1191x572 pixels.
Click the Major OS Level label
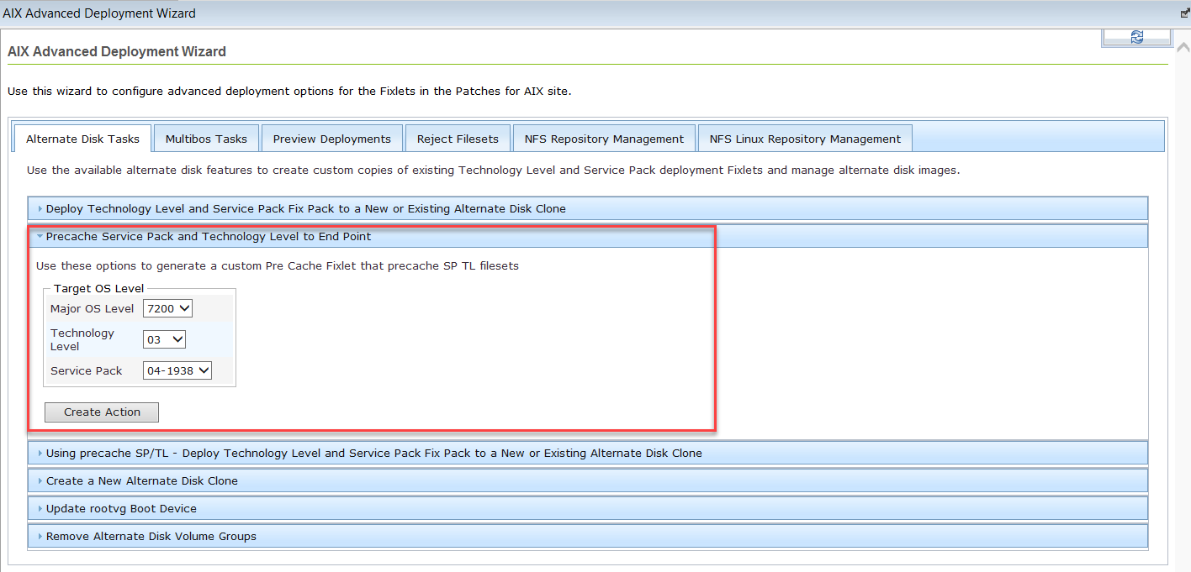92,308
